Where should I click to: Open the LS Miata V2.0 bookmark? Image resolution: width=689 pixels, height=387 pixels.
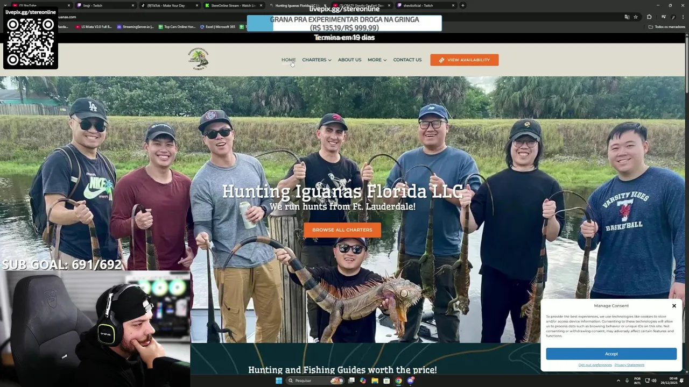click(x=94, y=27)
